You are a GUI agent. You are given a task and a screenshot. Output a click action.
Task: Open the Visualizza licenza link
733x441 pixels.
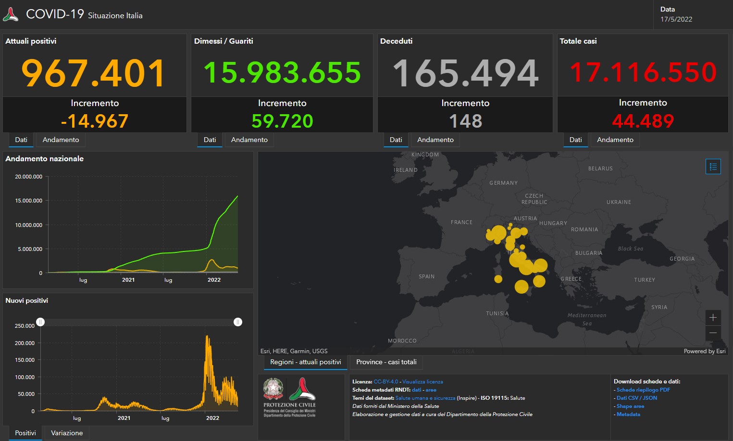click(424, 381)
